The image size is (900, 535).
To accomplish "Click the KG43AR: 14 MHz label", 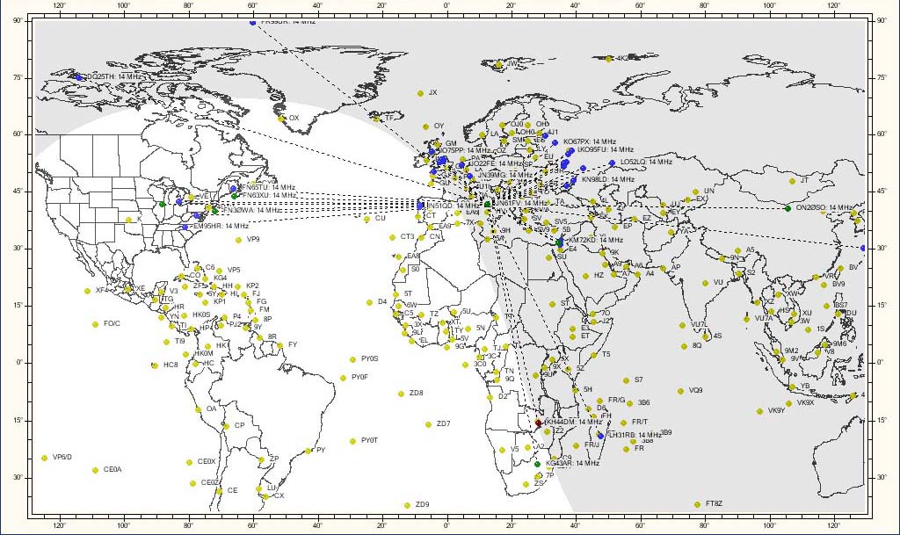I will pos(572,463).
